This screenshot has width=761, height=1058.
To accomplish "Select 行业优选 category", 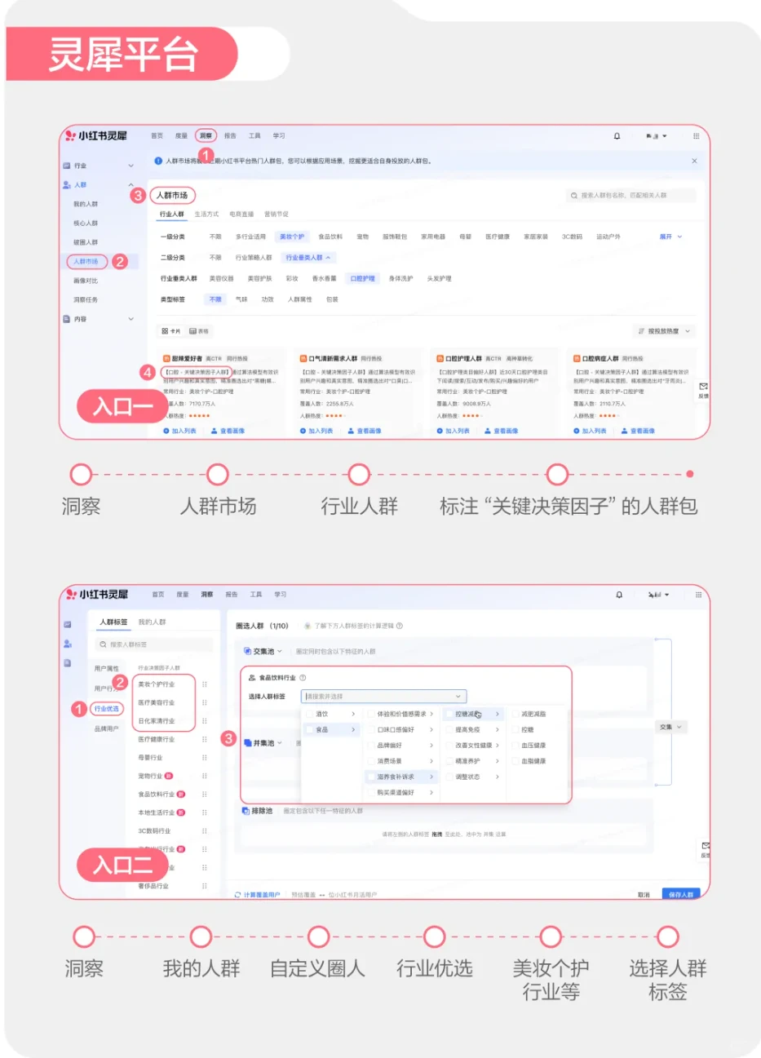I will click(107, 708).
